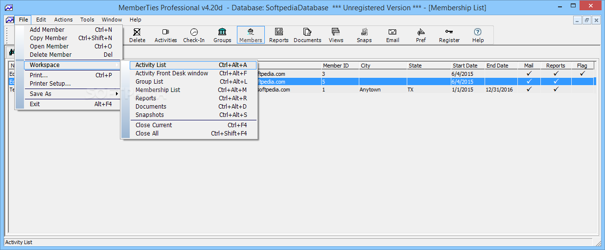Toggle the Flag checkmark for member 3
Image resolution: width=605 pixels, height=250 pixels.
[582, 73]
